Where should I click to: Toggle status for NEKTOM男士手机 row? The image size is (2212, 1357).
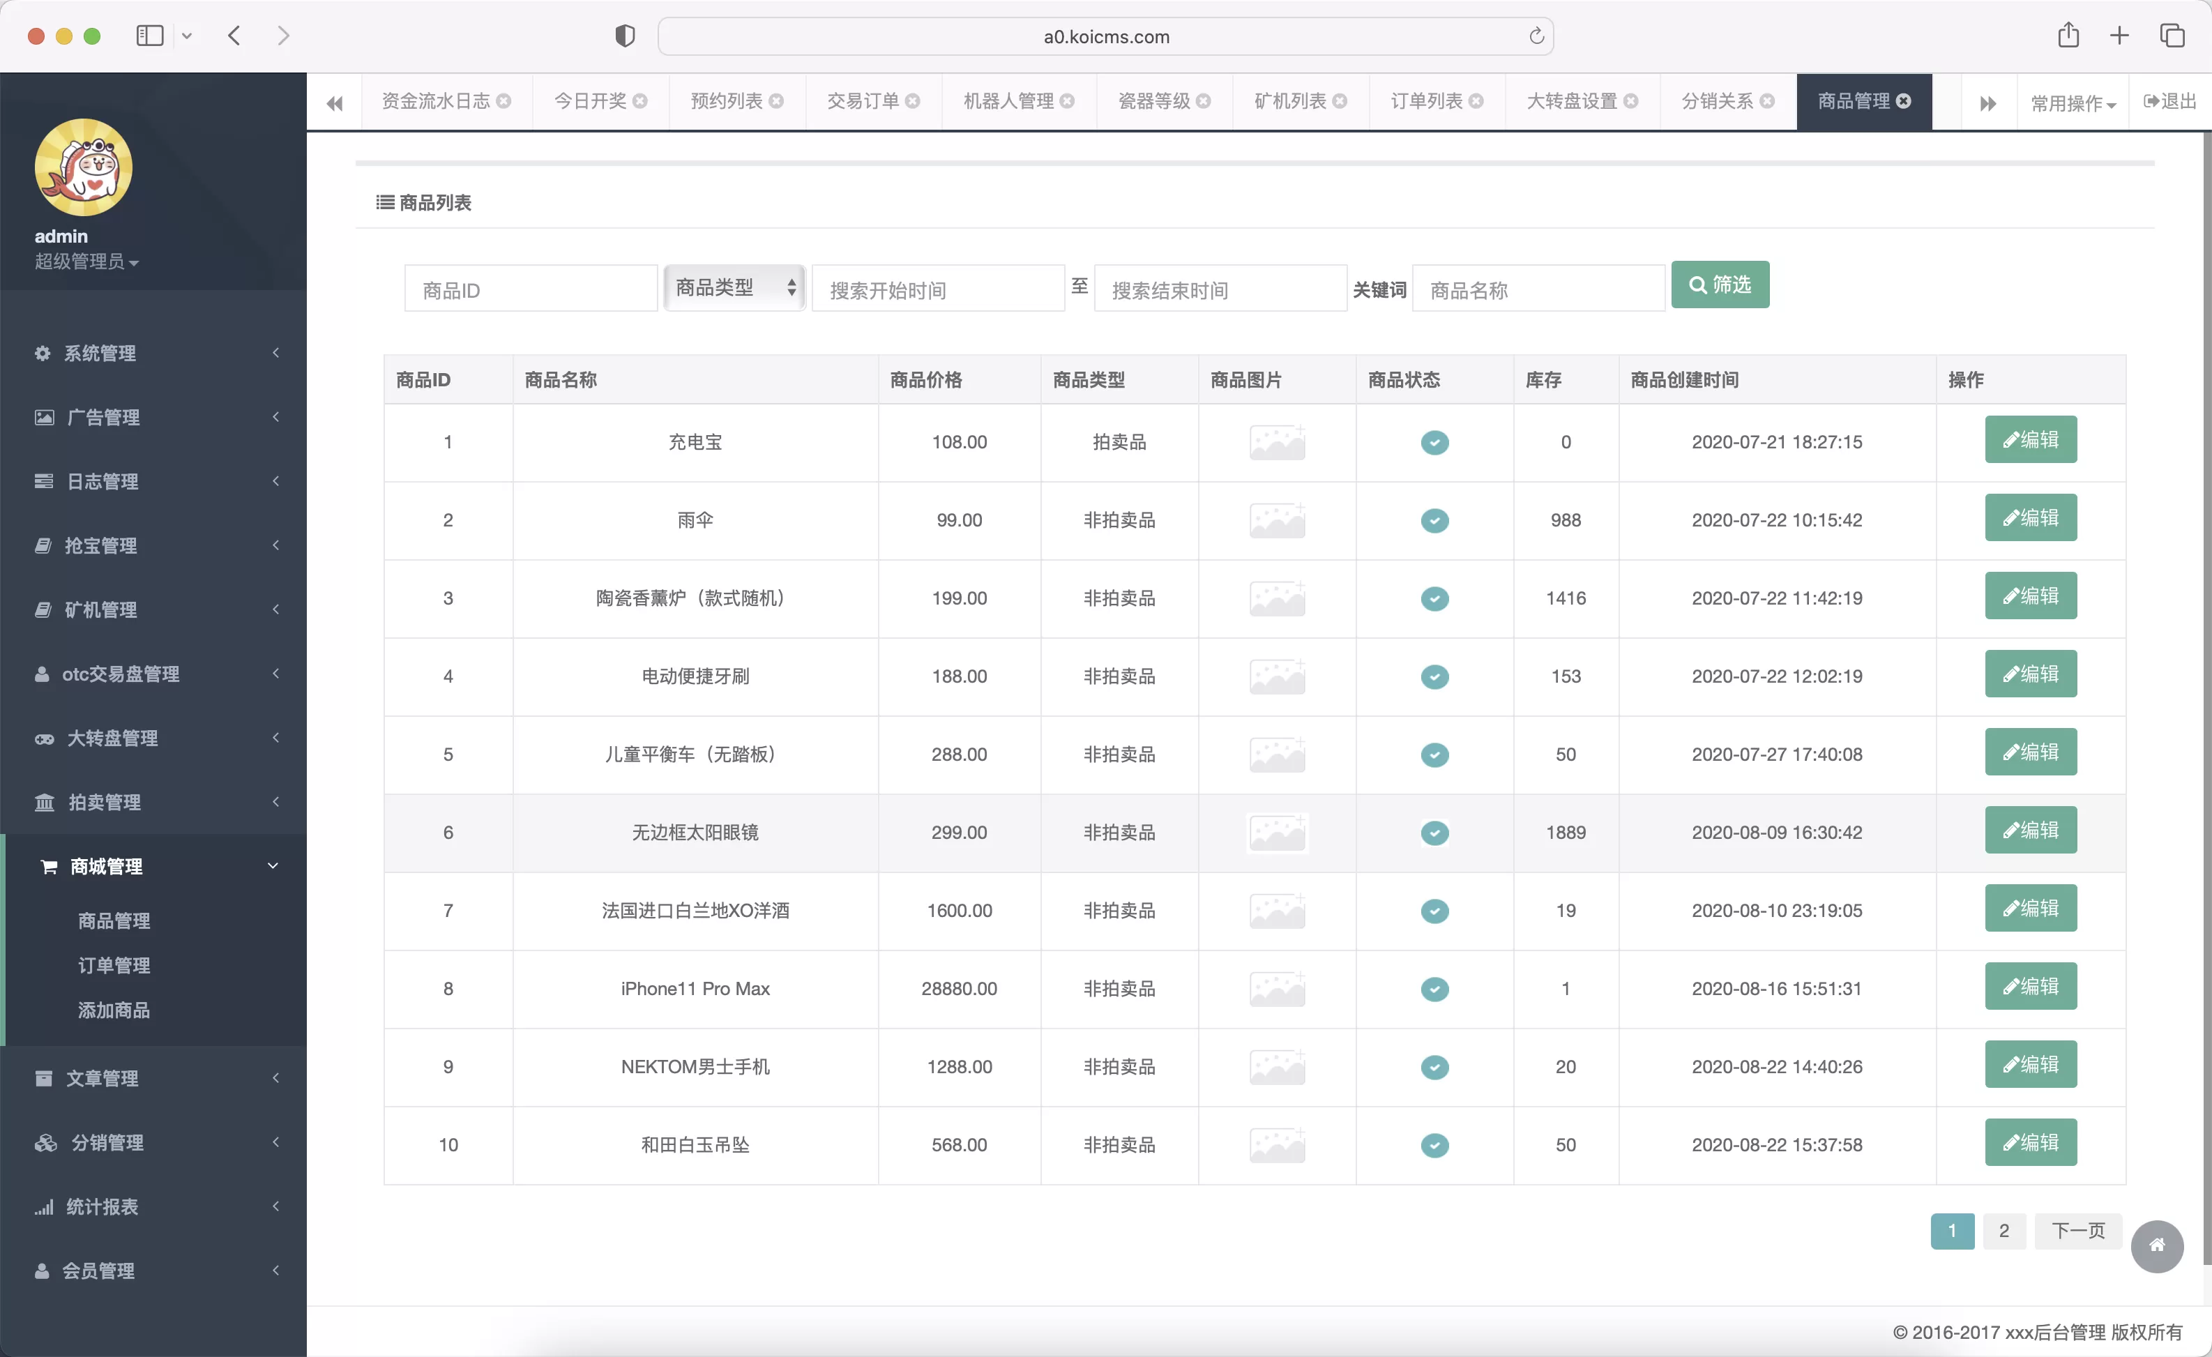(1434, 1067)
